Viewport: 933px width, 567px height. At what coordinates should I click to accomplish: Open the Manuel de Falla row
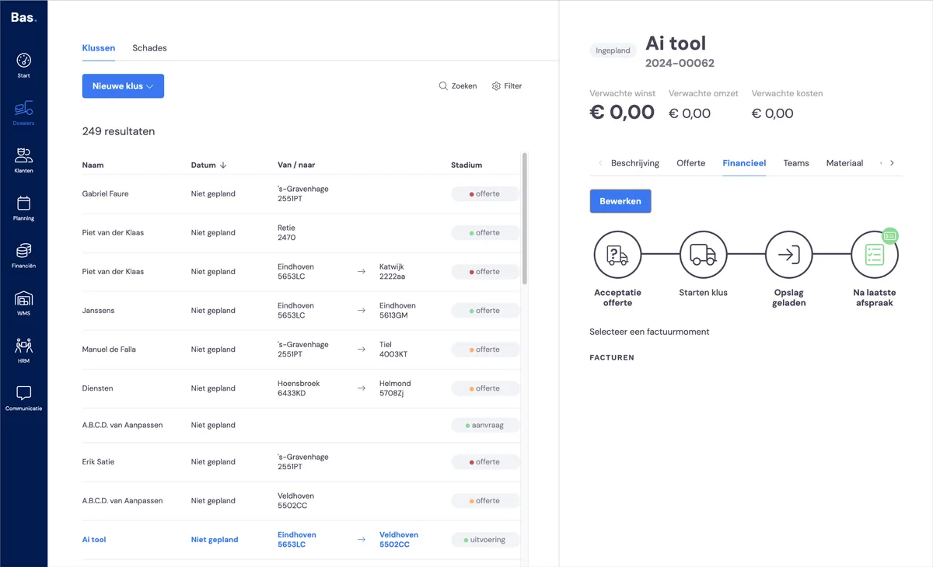302,350
